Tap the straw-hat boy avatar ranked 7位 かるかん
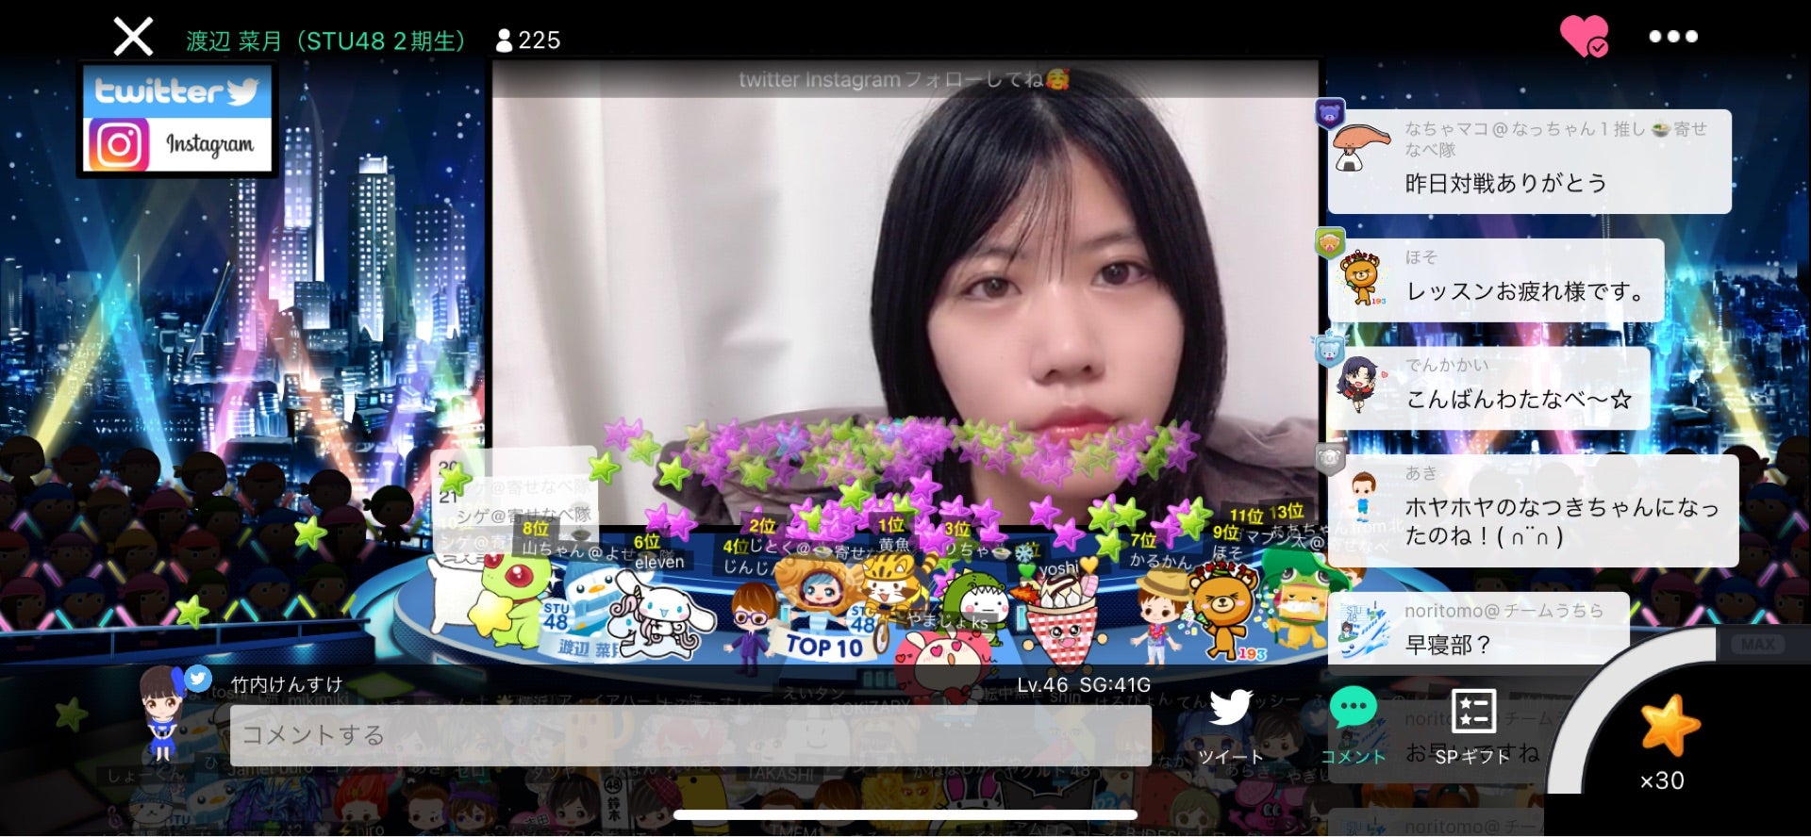The image size is (1811, 837). click(x=1159, y=615)
